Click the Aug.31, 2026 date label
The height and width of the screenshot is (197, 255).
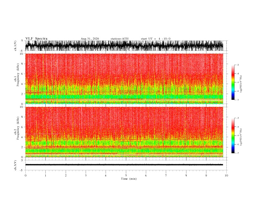(90, 39)
